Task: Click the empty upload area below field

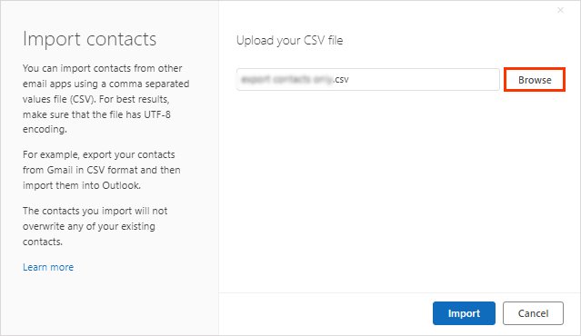Action: point(400,192)
